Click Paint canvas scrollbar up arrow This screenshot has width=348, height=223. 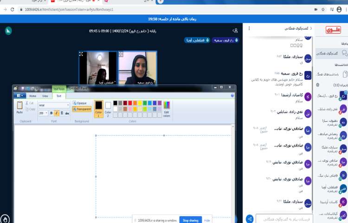coord(233,126)
